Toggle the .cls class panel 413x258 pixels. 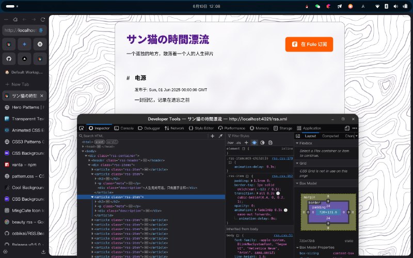238,142
